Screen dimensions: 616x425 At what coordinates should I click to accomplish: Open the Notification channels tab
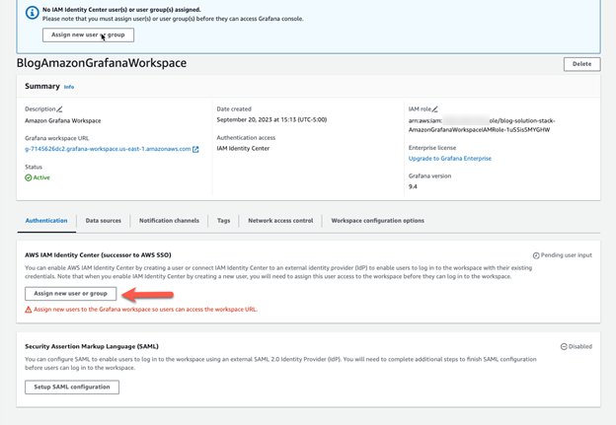coord(169,221)
